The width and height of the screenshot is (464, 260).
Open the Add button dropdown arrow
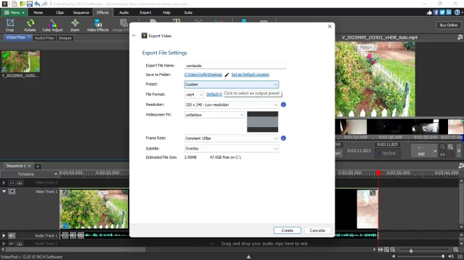pos(435,151)
